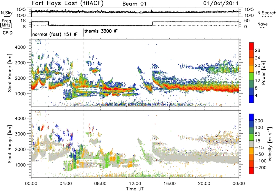Click the yellow 16-20 dB power swatch
The height and width of the screenshot is (191, 276).
pos(252,69)
